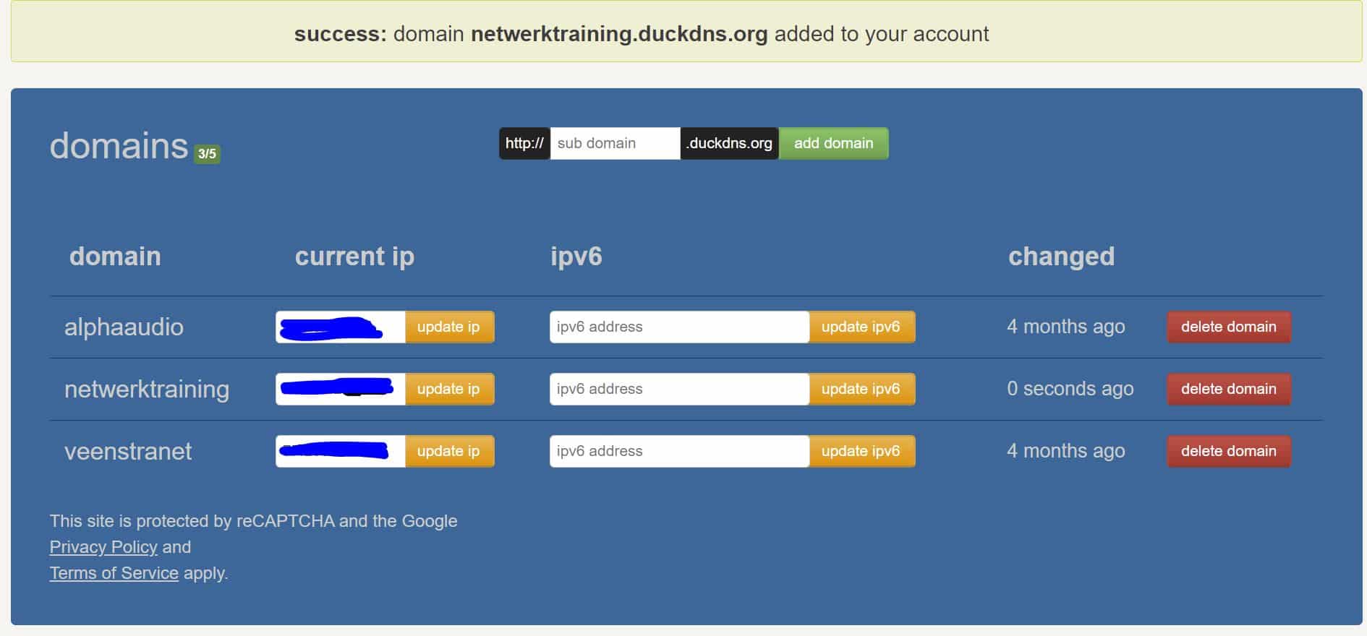Delete the netwerktraining domain
Screen dimensions: 1367x636
click(1228, 389)
